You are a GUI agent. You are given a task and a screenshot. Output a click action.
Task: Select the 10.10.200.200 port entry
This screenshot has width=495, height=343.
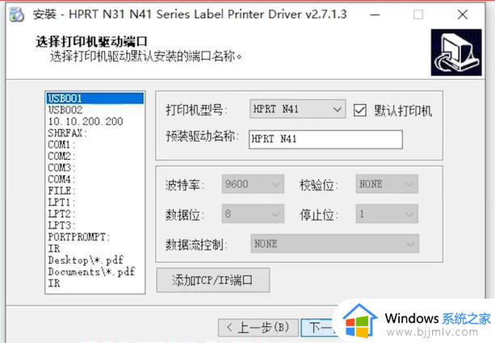[95, 122]
